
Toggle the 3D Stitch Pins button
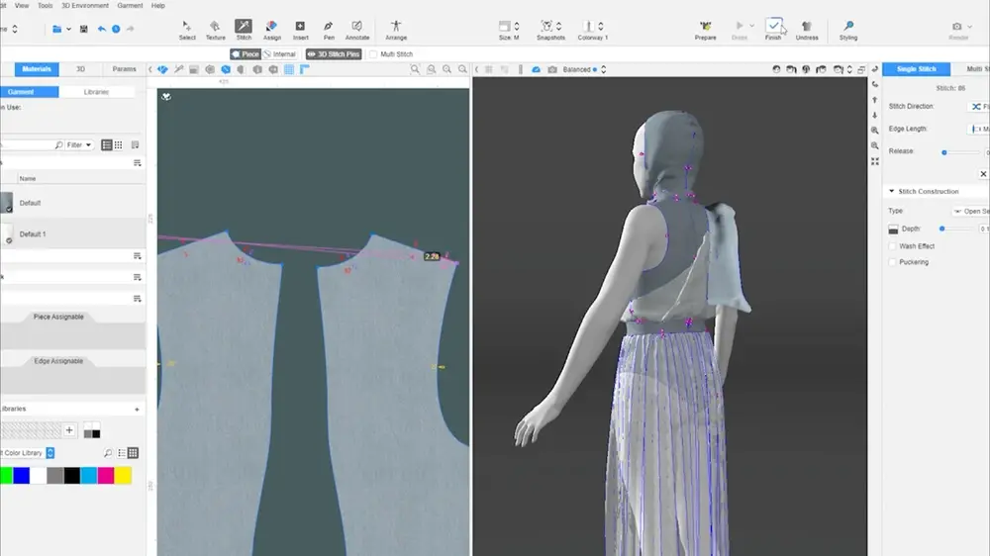point(332,54)
